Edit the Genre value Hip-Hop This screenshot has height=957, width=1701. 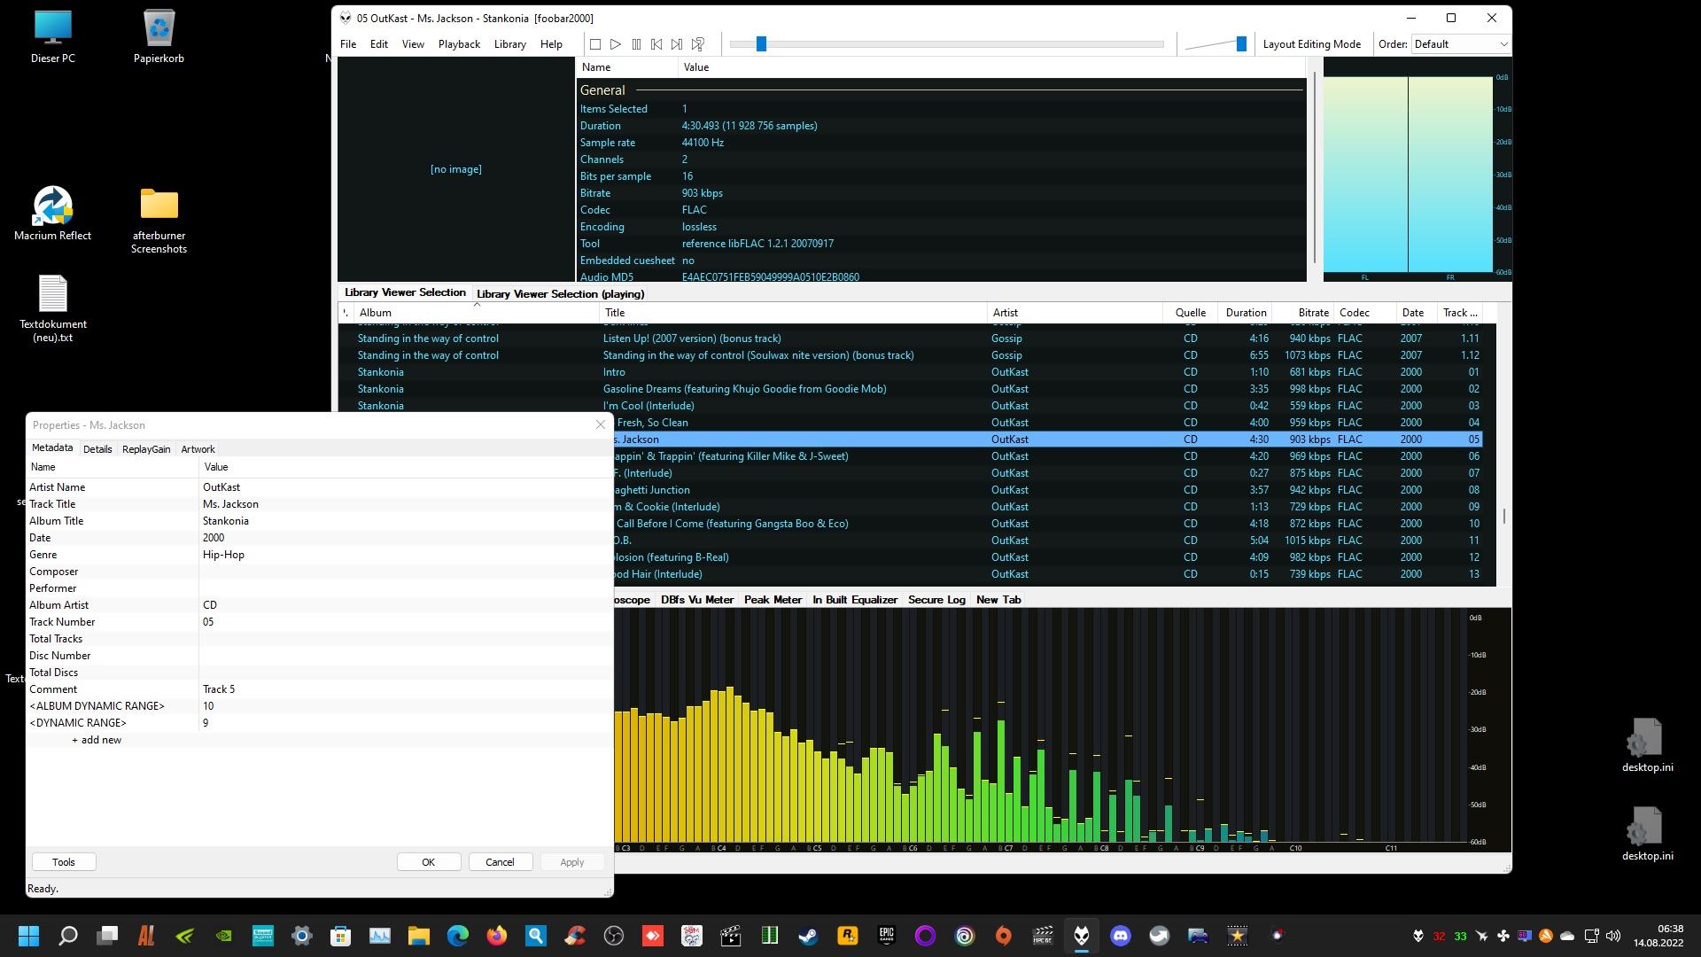point(223,555)
